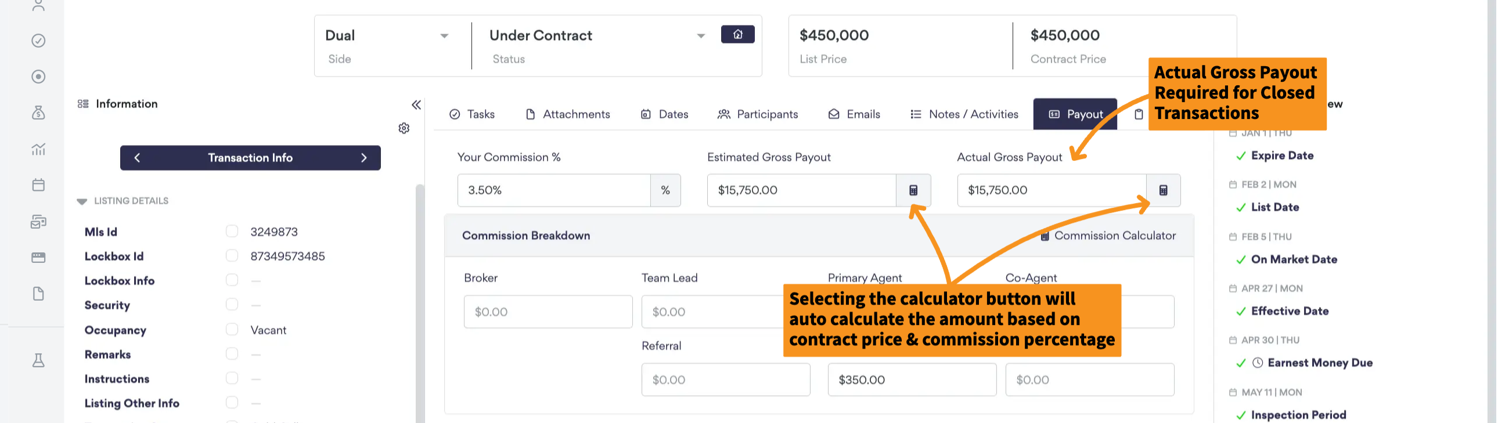The width and height of the screenshot is (1498, 423).
Task: Click the Estimated Gross Payout calculator button
Action: pos(914,190)
